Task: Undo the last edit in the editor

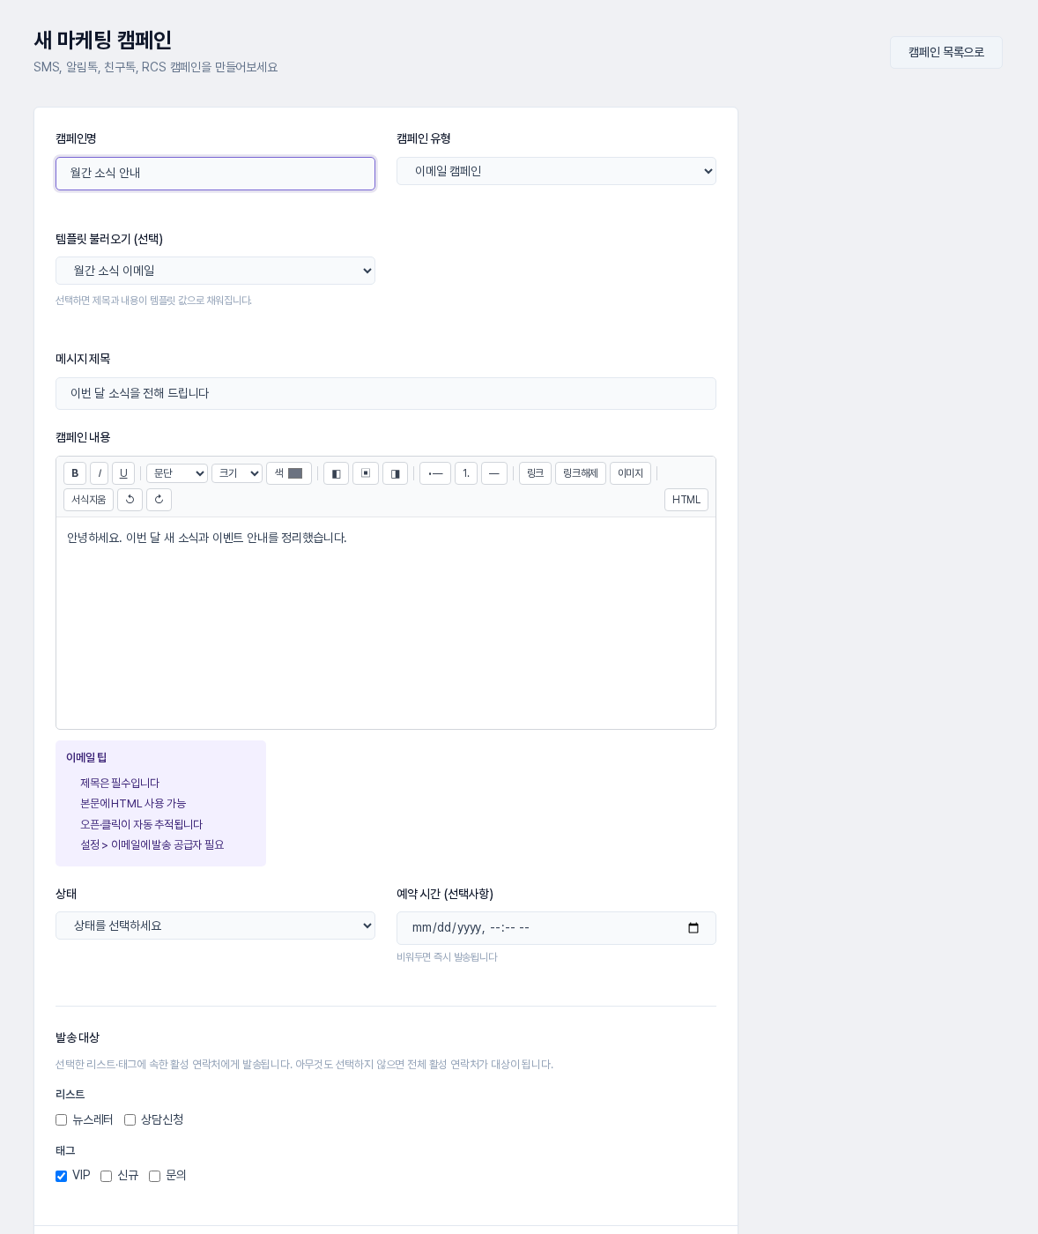Action: coord(130,500)
